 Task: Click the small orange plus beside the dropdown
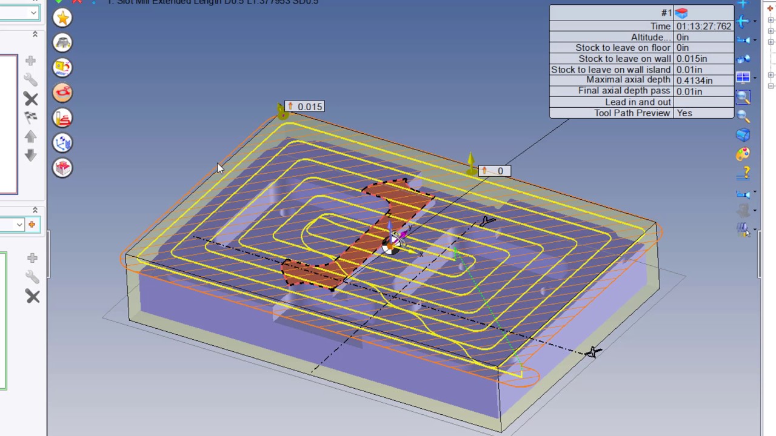pos(32,225)
